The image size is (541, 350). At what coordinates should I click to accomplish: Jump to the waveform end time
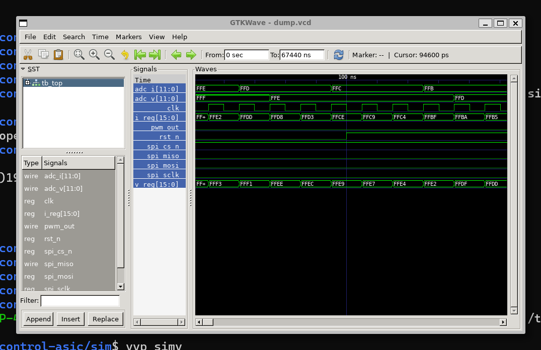click(155, 55)
